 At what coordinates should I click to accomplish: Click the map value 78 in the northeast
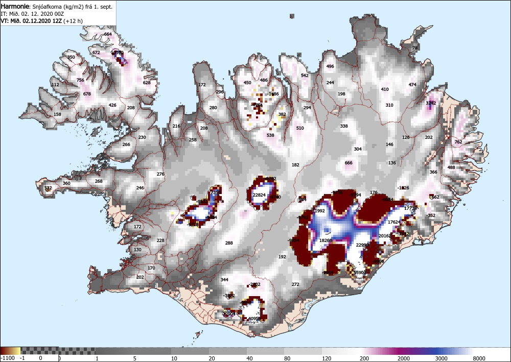415,48
